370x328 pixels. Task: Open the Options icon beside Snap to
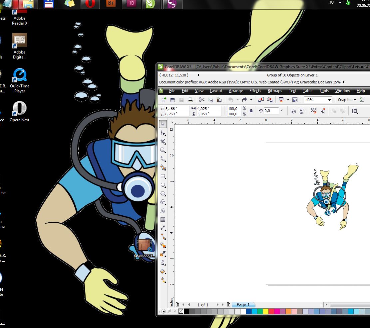pos(361,100)
